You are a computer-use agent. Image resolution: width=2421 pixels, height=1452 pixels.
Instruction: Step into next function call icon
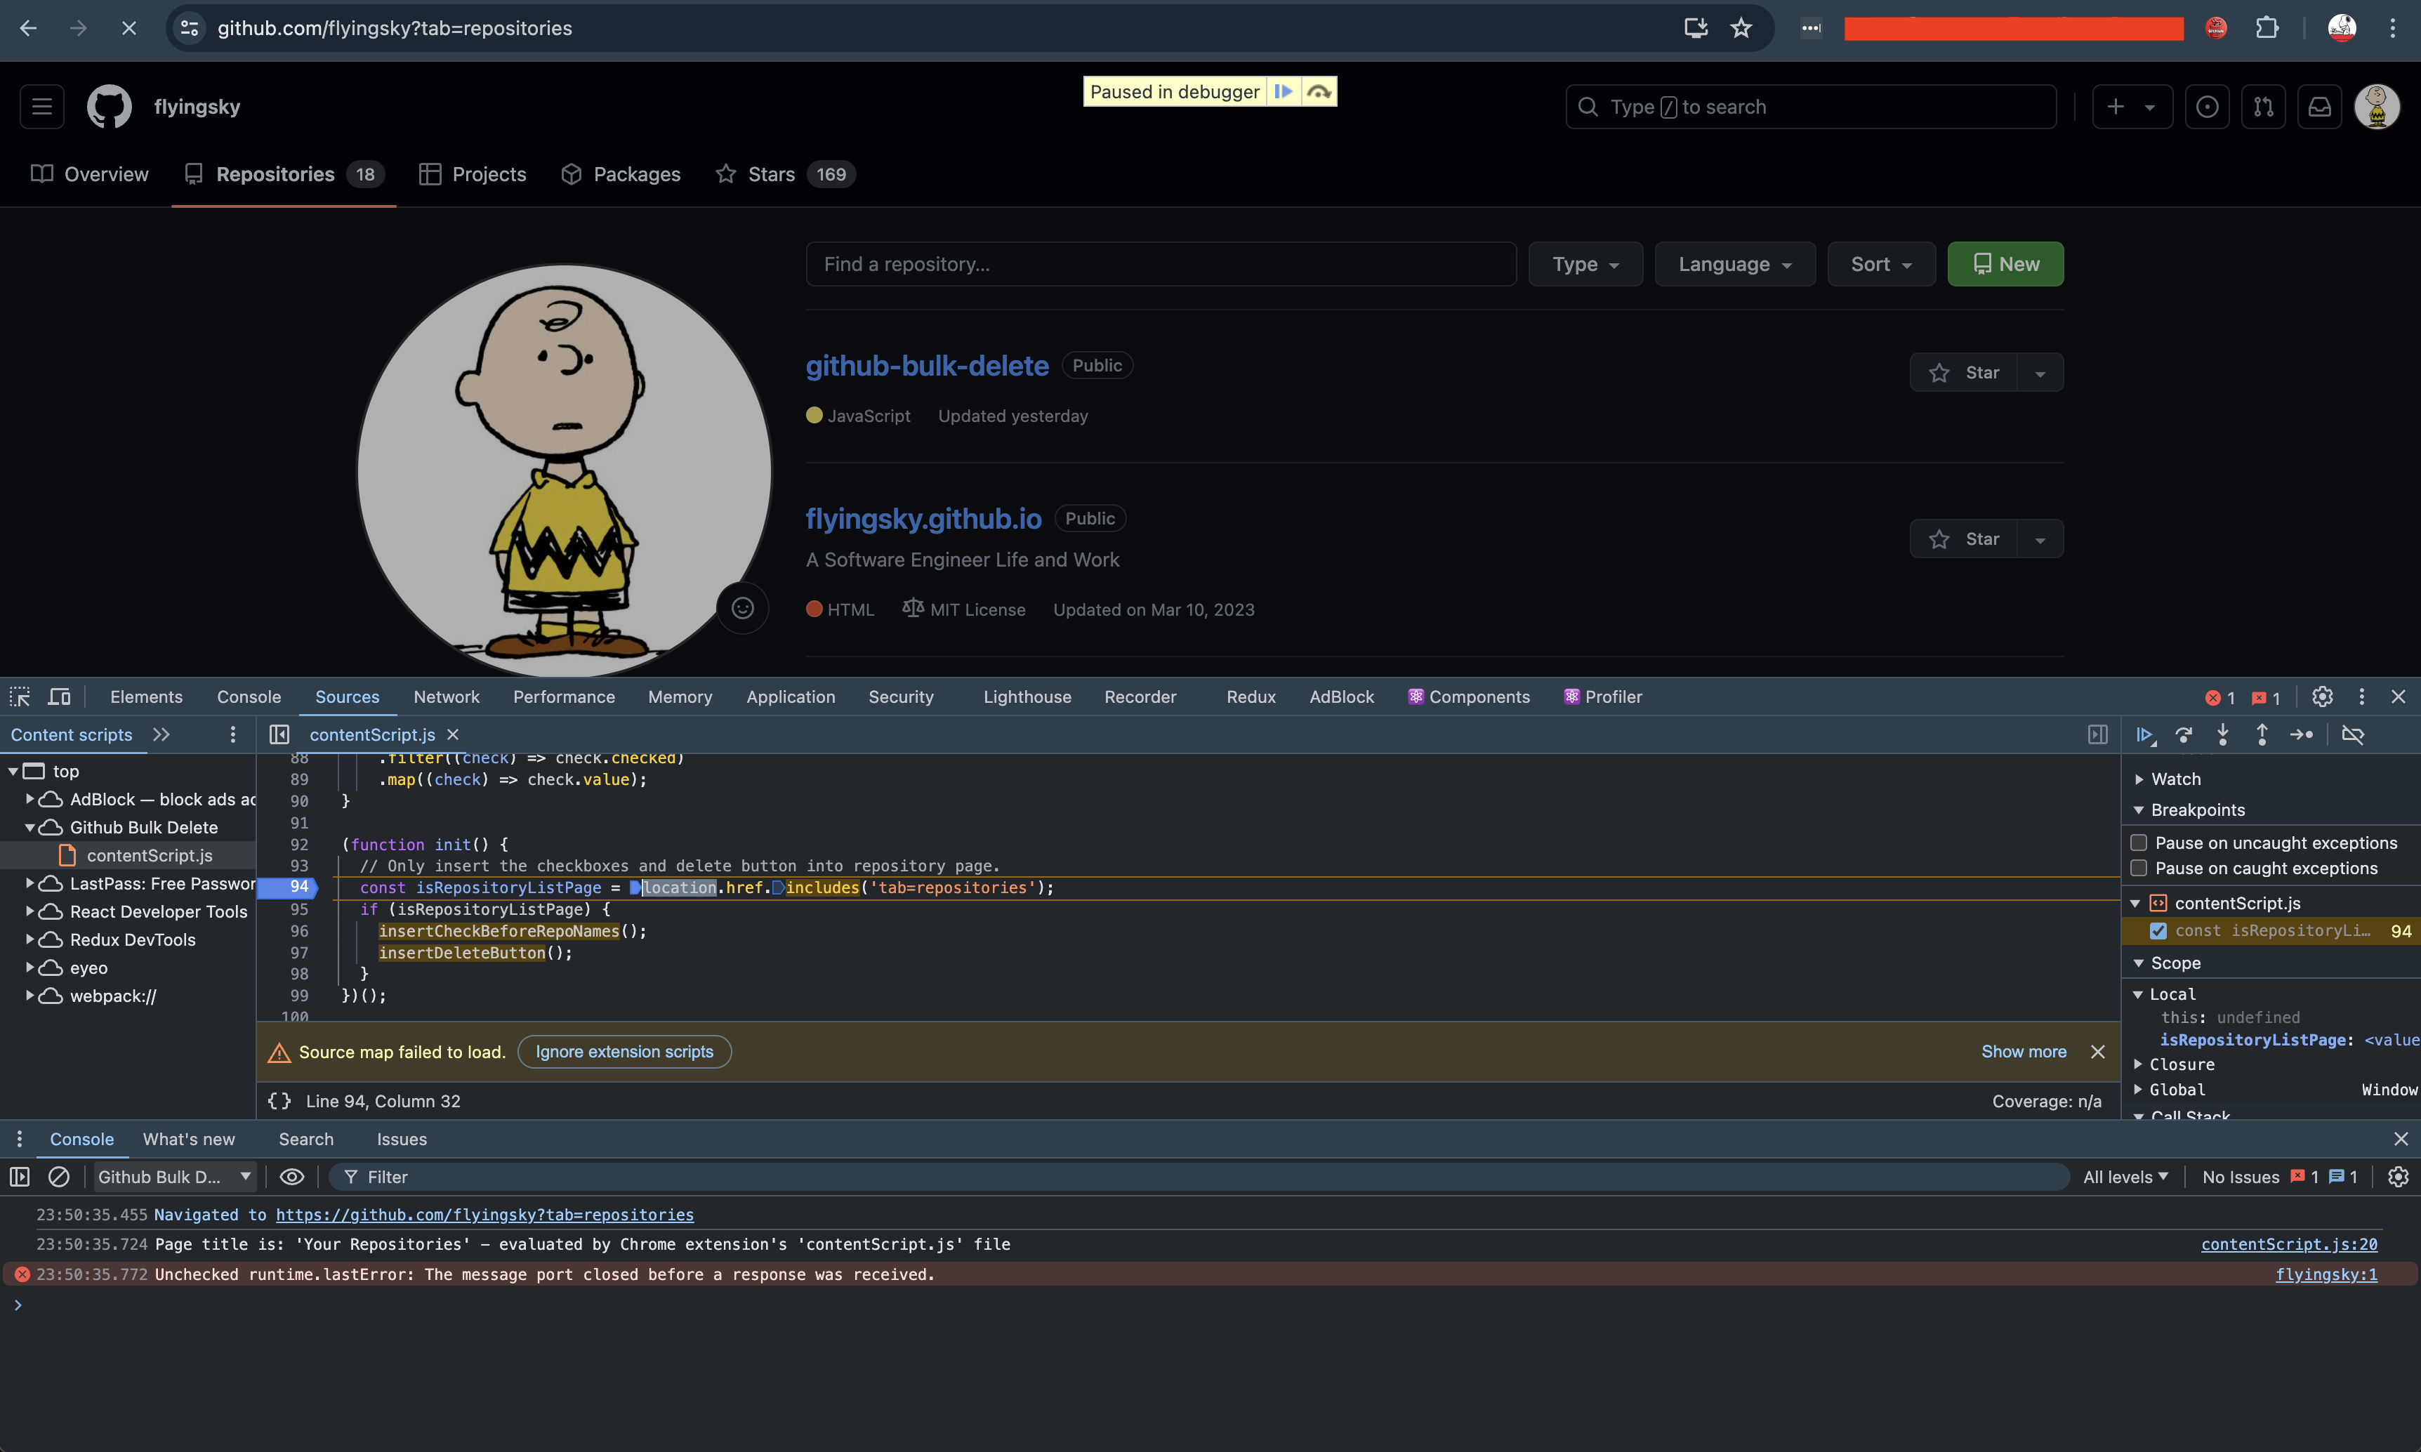click(x=2222, y=735)
